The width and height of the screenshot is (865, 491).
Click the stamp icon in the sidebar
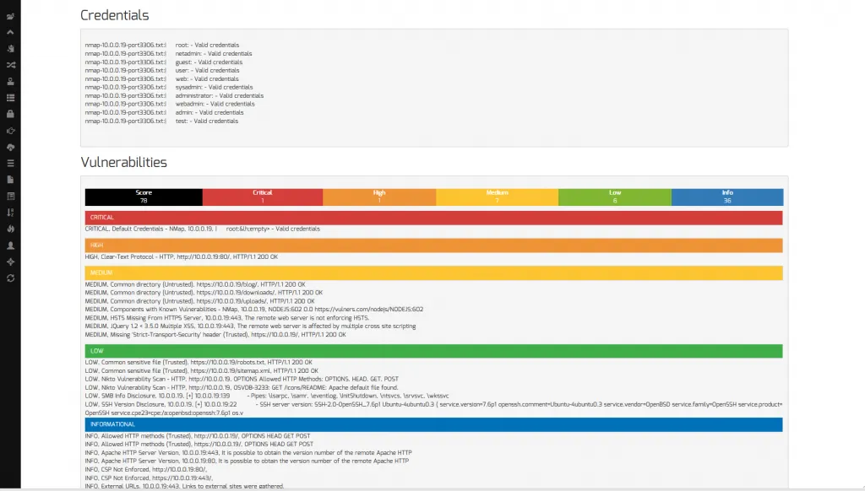10,82
